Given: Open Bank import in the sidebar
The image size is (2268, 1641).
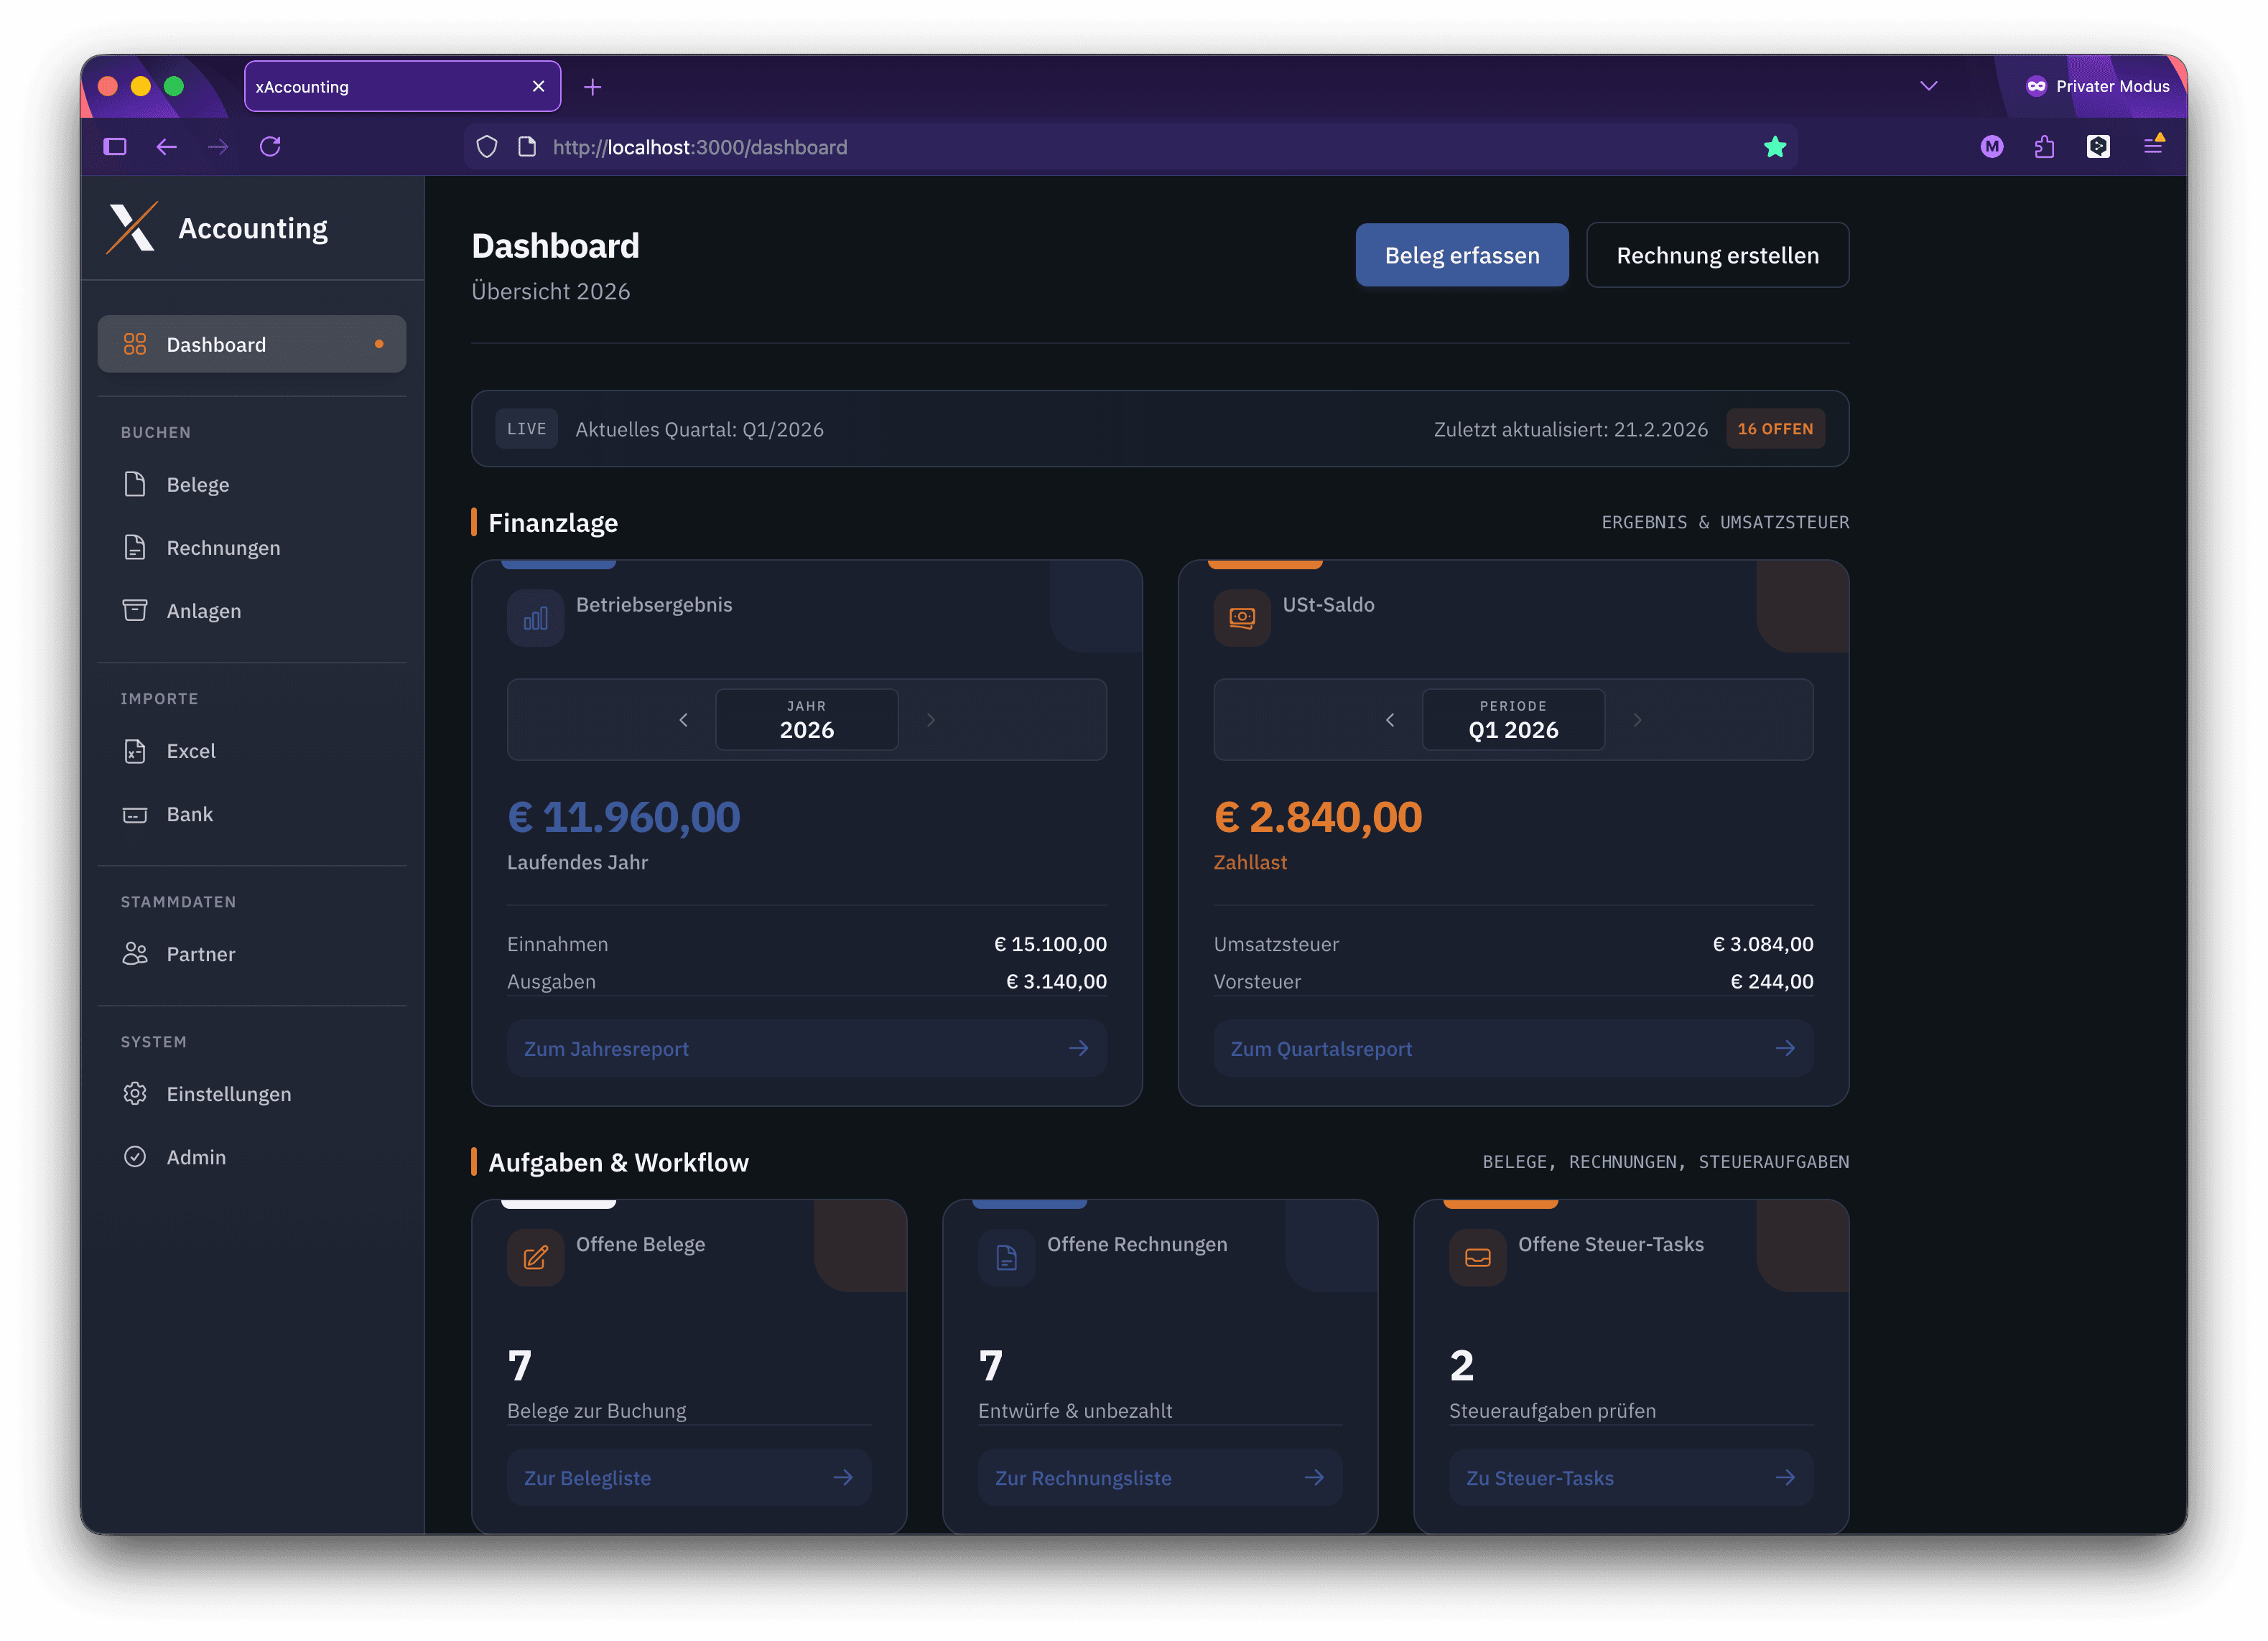Looking at the screenshot, I should [189, 815].
